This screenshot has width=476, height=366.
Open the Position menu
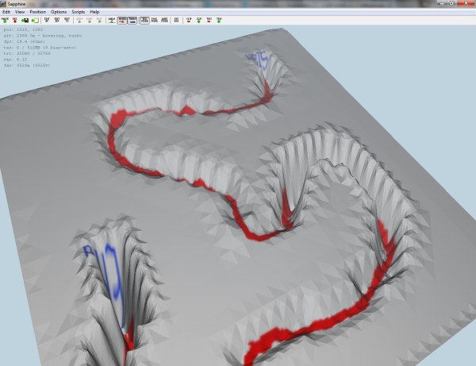click(x=40, y=12)
